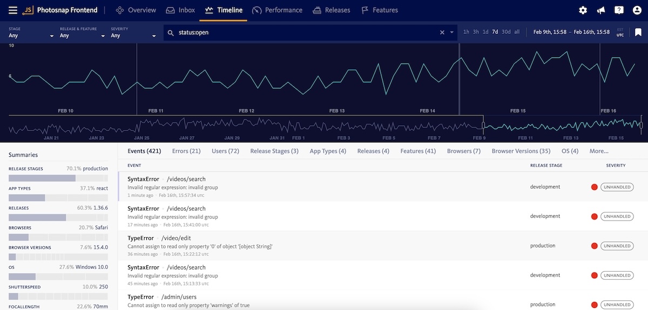Clear the search filter with the X icon
This screenshot has height=310, width=648.
442,32
